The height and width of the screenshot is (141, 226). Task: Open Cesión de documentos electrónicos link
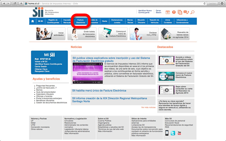[x=52, y=103]
